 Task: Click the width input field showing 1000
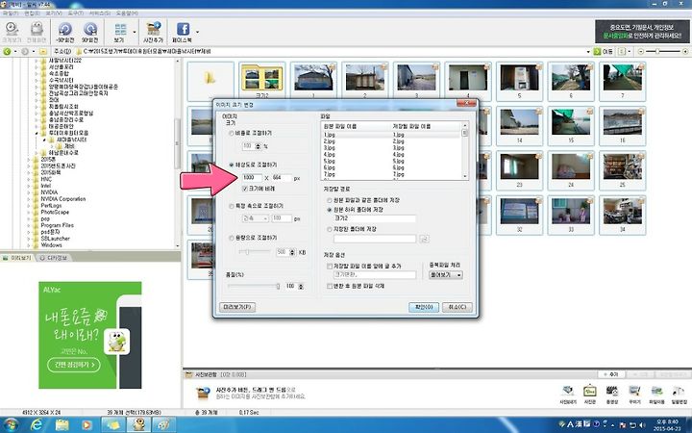(x=252, y=178)
